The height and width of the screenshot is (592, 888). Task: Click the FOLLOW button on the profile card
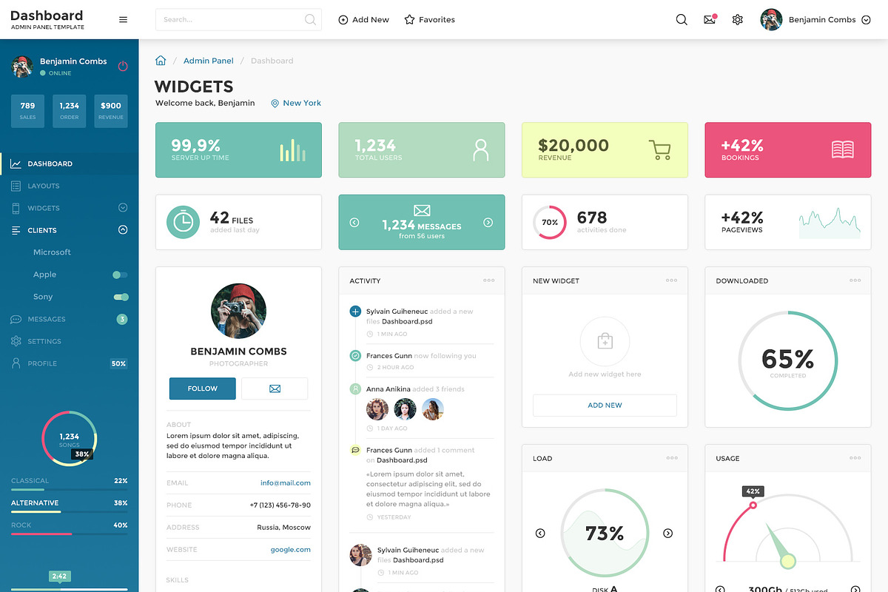pyautogui.click(x=202, y=388)
